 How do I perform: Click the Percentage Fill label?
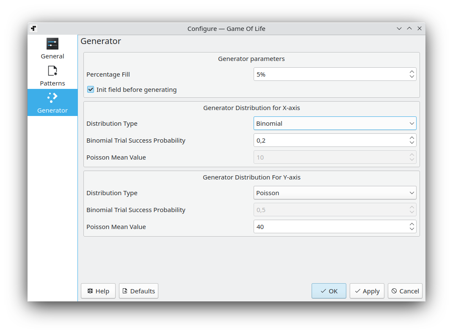coord(108,75)
